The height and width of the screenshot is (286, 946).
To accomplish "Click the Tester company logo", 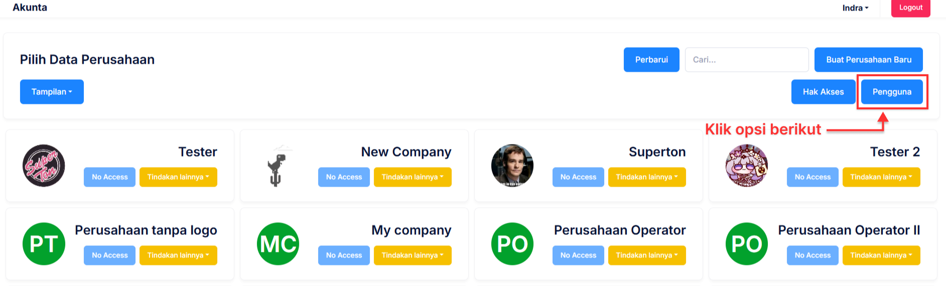I will [44, 166].
